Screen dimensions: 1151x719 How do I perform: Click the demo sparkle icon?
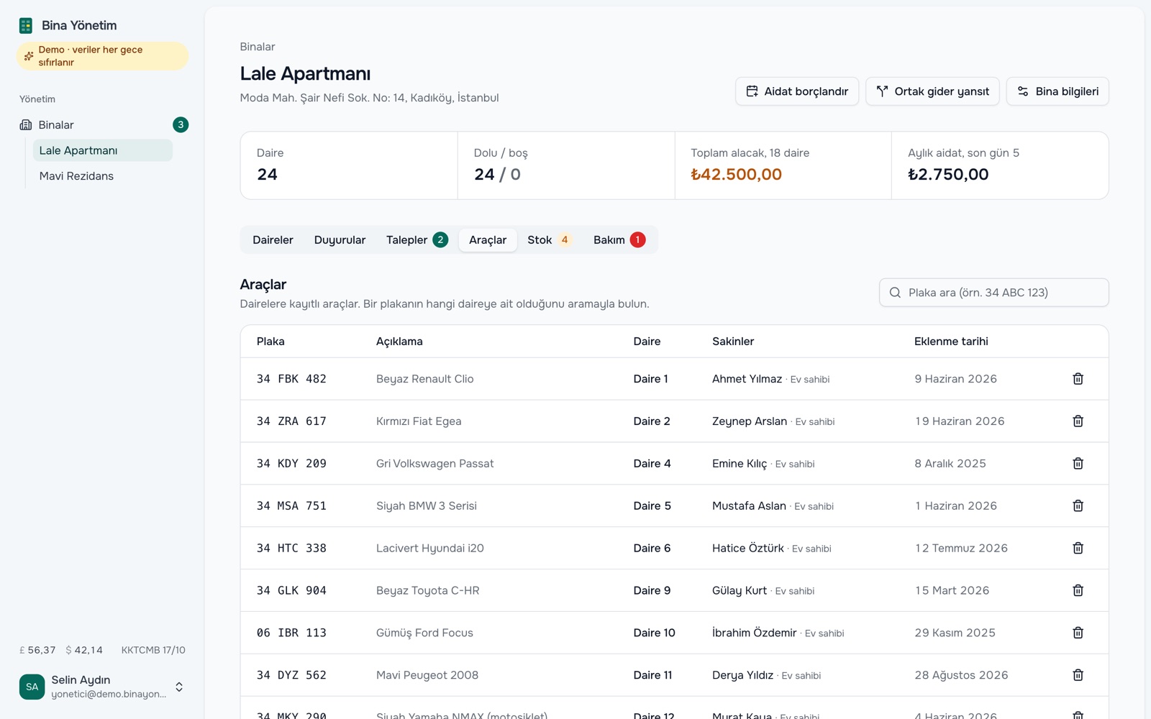pos(29,56)
